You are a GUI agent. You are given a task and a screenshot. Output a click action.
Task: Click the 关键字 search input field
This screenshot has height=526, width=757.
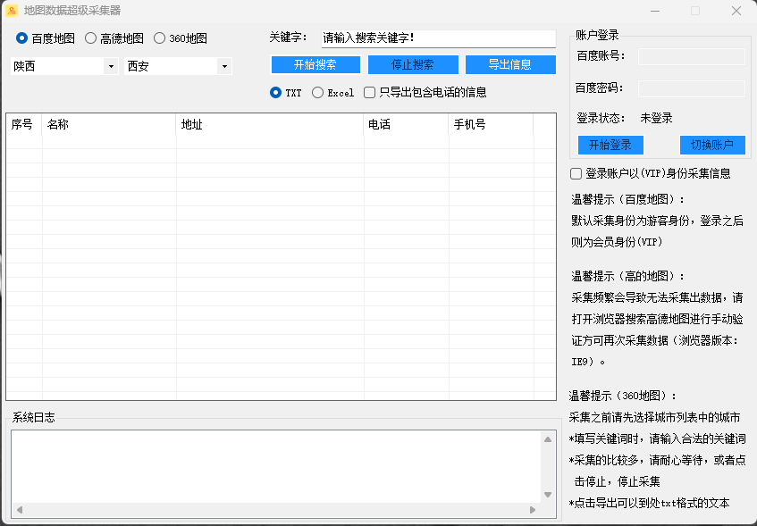click(438, 38)
